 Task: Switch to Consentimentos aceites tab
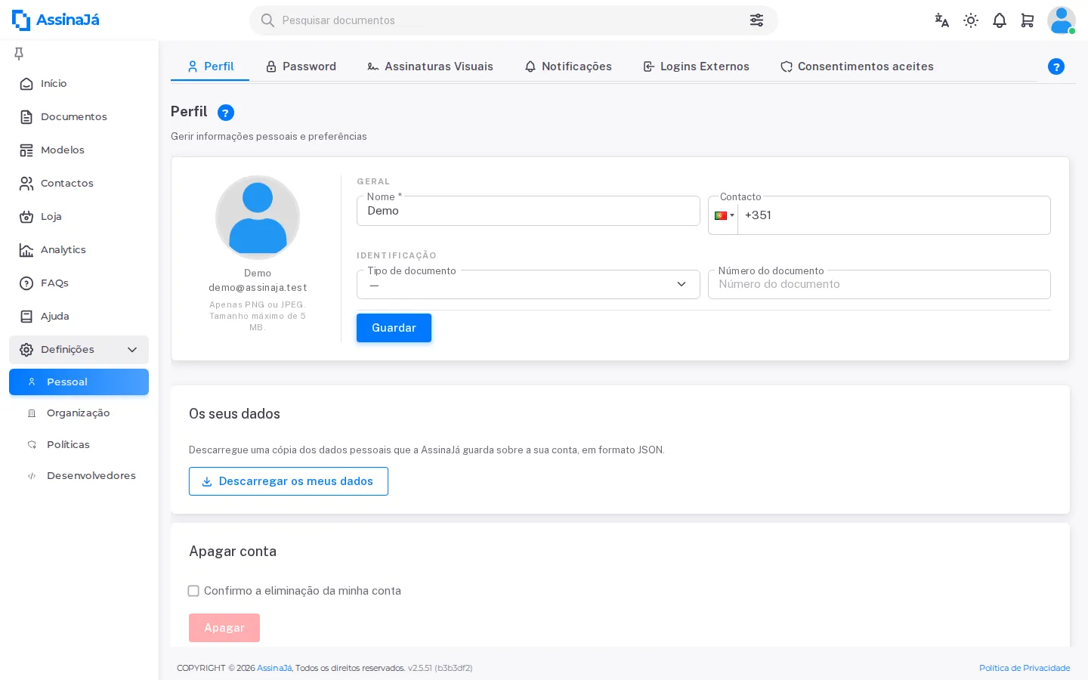[x=857, y=66]
